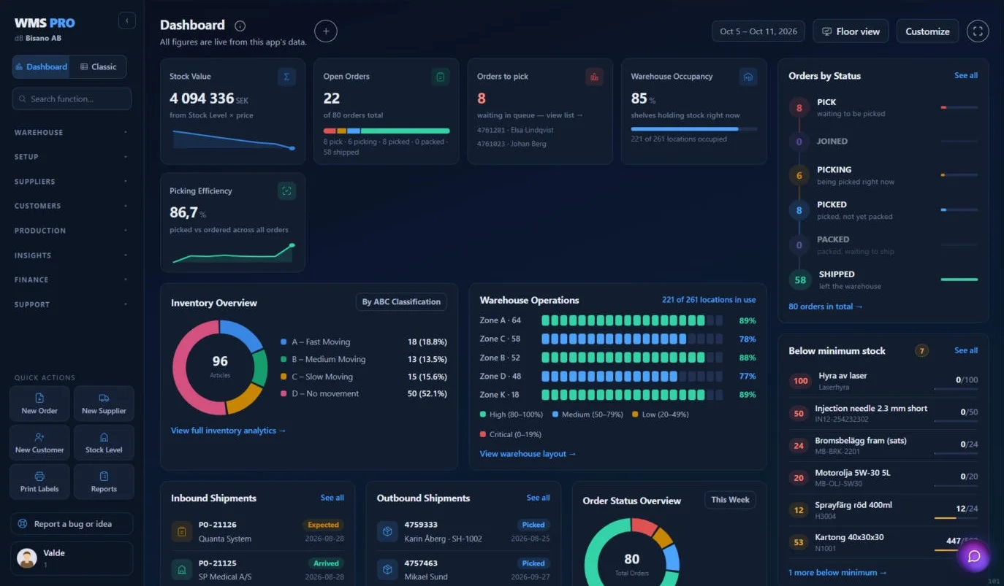Viewport: 1004px width, 586px height.
Task: Expand the Warehouse menu section
Action: (71, 133)
